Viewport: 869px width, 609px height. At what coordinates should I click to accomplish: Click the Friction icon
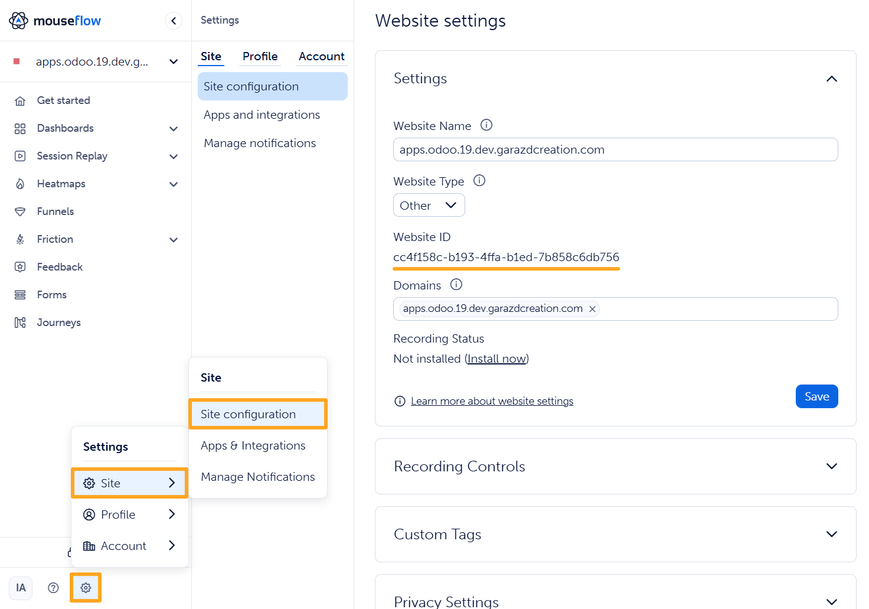pos(20,239)
